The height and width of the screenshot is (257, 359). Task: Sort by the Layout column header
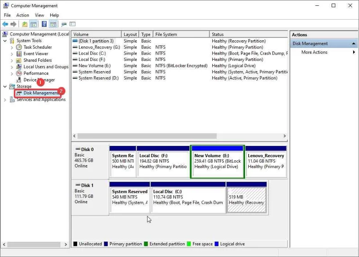pos(130,34)
